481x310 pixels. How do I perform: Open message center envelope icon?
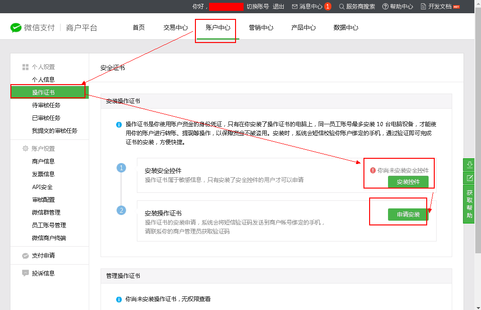click(x=295, y=7)
